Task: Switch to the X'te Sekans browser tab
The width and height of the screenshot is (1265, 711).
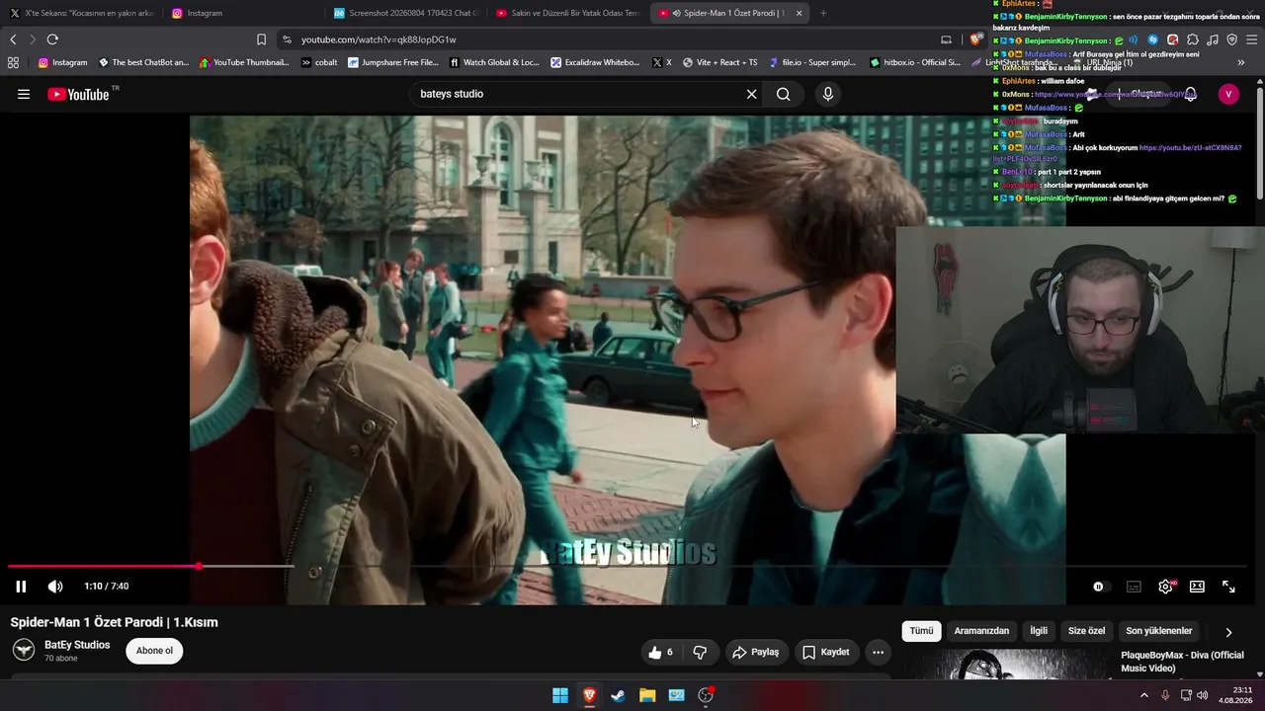Action: [81, 13]
